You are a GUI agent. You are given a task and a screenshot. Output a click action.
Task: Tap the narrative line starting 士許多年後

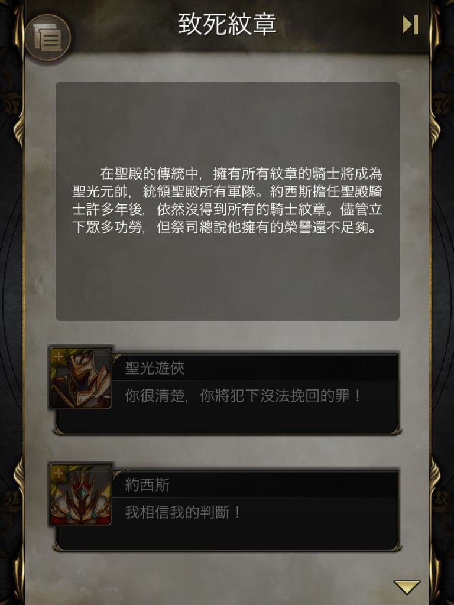(x=228, y=210)
